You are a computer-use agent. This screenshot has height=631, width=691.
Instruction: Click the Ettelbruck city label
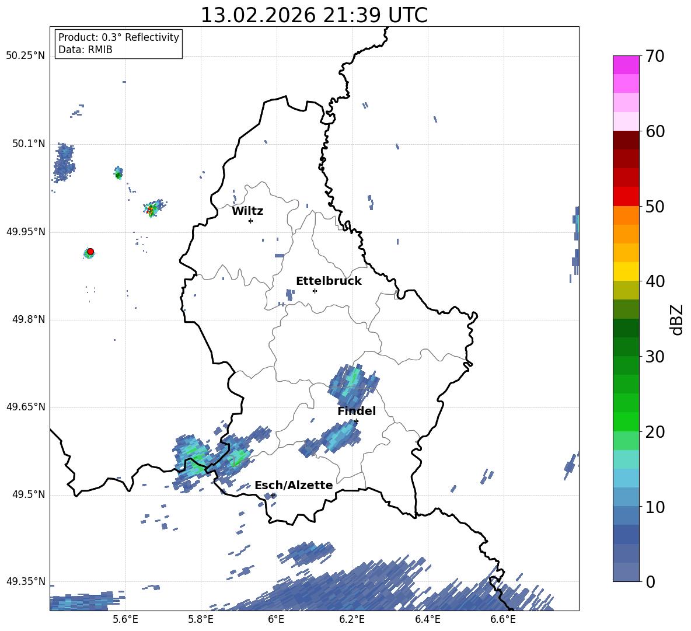tap(329, 281)
